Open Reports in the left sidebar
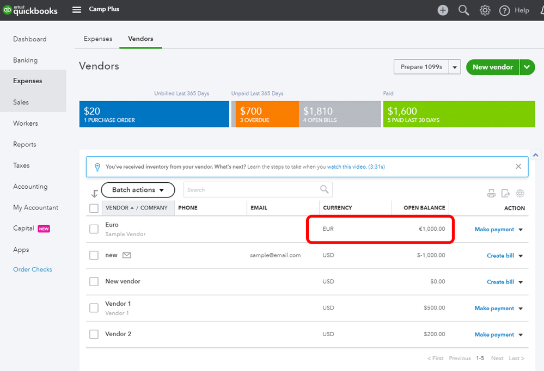Screen dimensions: 544x371 [x=25, y=144]
